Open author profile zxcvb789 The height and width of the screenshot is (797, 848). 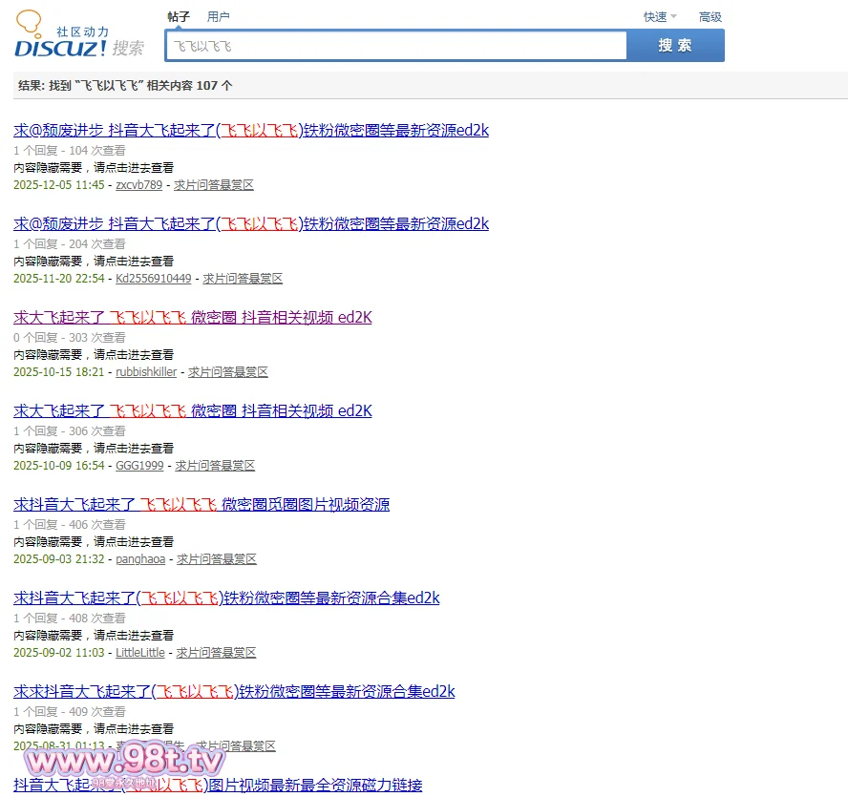pyautogui.click(x=138, y=185)
